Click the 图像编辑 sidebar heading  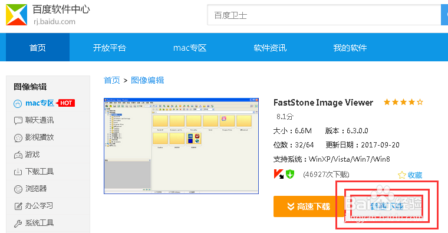pos(30,87)
